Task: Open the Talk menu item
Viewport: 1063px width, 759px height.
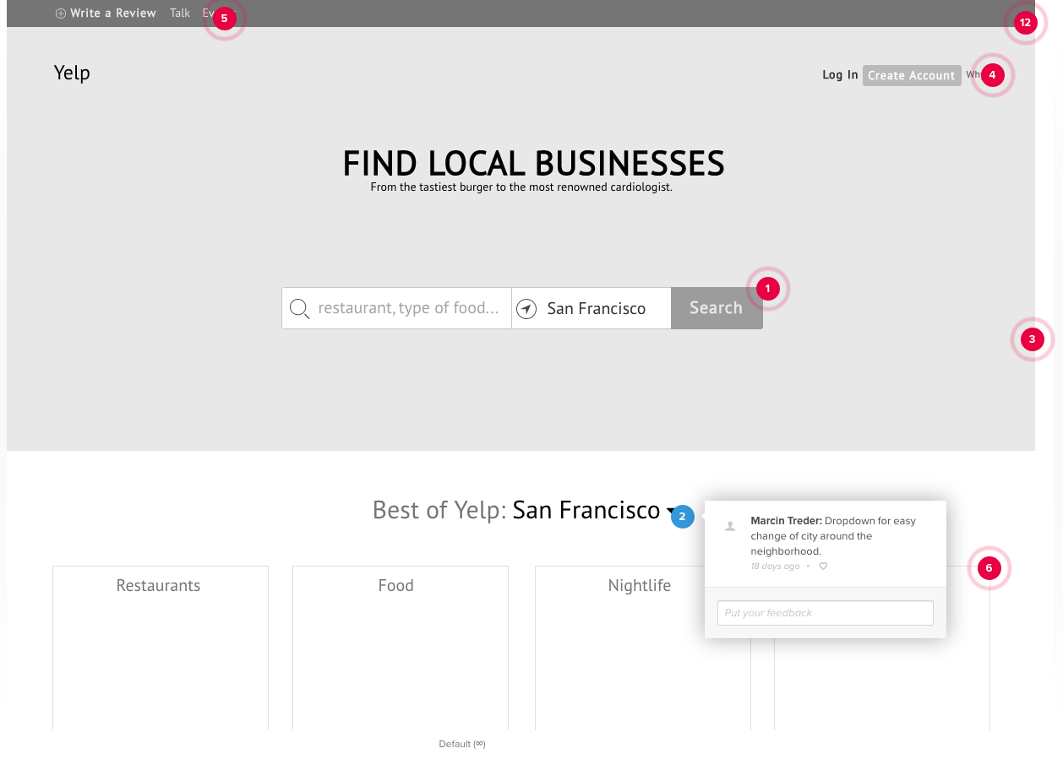Action: click(180, 14)
